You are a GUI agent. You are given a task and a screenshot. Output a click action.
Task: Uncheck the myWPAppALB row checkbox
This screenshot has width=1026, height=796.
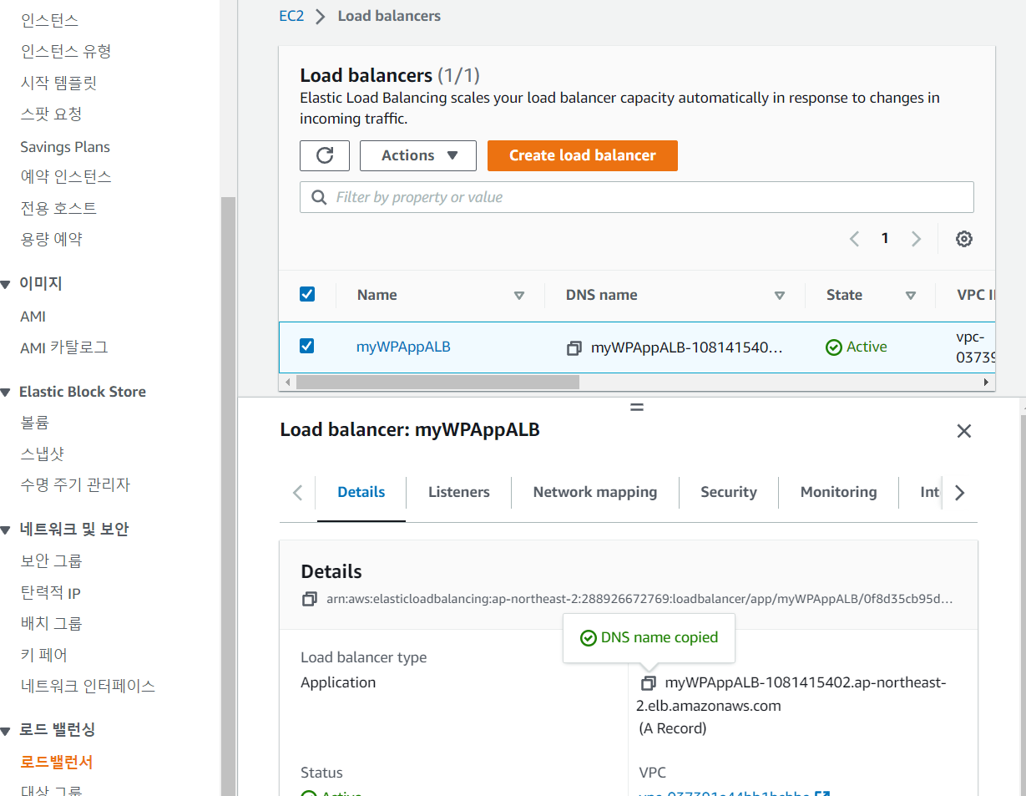(307, 346)
